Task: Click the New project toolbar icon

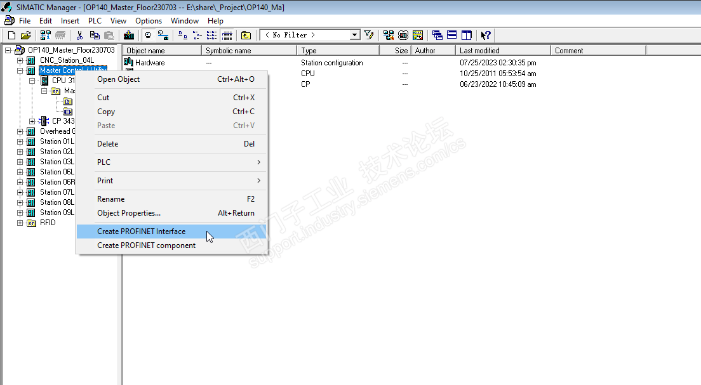Action: pos(12,36)
